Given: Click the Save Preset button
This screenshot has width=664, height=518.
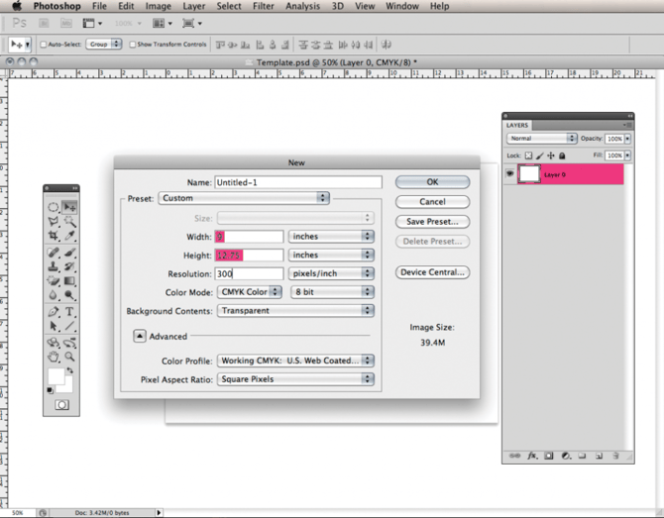Looking at the screenshot, I should coord(432,222).
